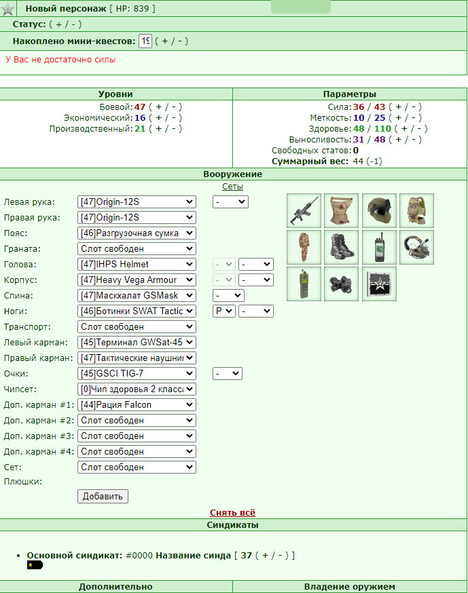The image size is (468, 593).
Task: Open the Сет slot dropdown
Action: [x=137, y=467]
